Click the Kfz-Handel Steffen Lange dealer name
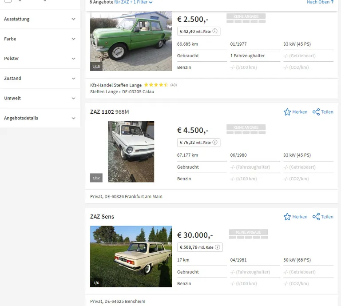 point(116,85)
